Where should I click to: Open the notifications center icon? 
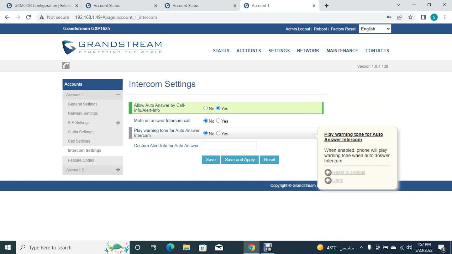coord(441,247)
